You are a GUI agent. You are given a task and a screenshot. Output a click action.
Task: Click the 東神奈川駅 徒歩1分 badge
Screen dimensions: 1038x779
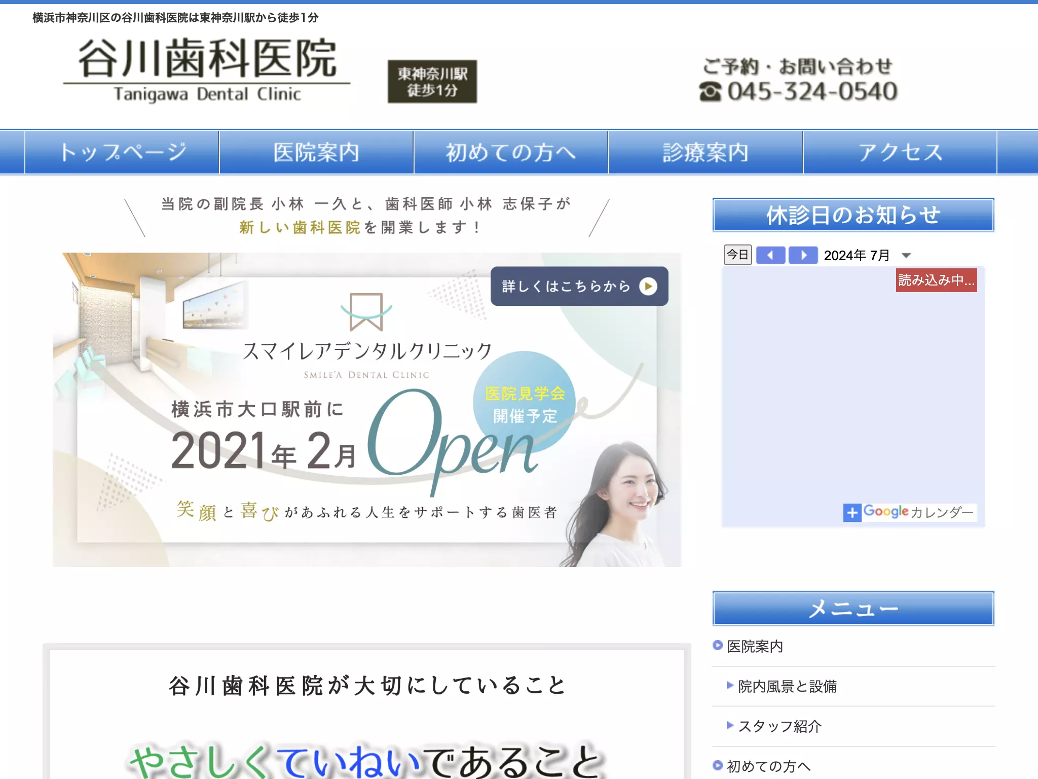tap(432, 82)
